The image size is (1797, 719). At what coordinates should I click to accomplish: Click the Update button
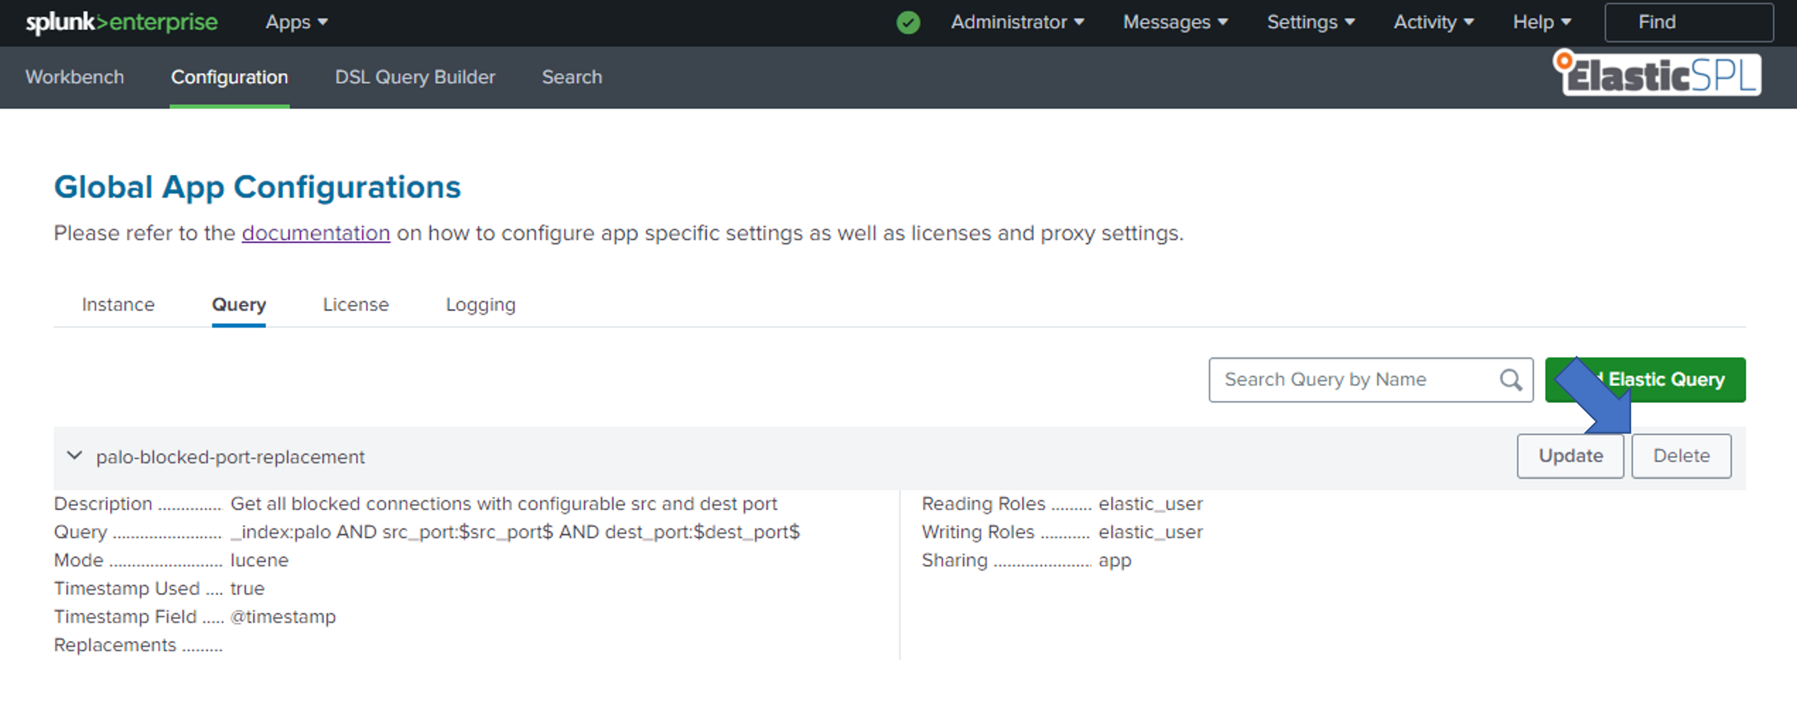tap(1570, 456)
